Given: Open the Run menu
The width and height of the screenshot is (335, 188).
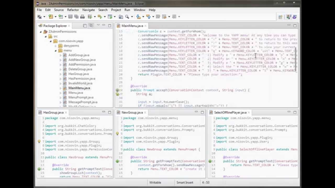Looking at the screenshot, I should [127, 10].
